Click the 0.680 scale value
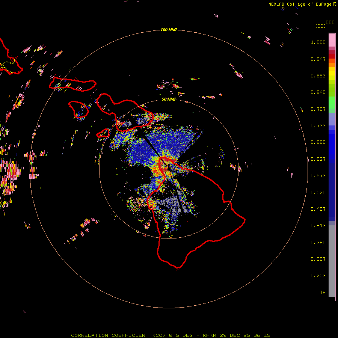 (318, 142)
